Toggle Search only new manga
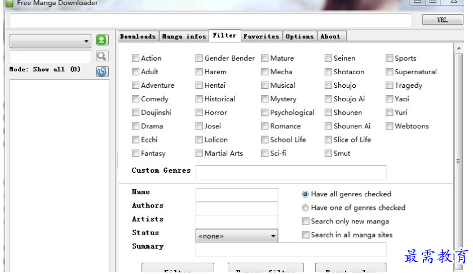 (x=306, y=221)
